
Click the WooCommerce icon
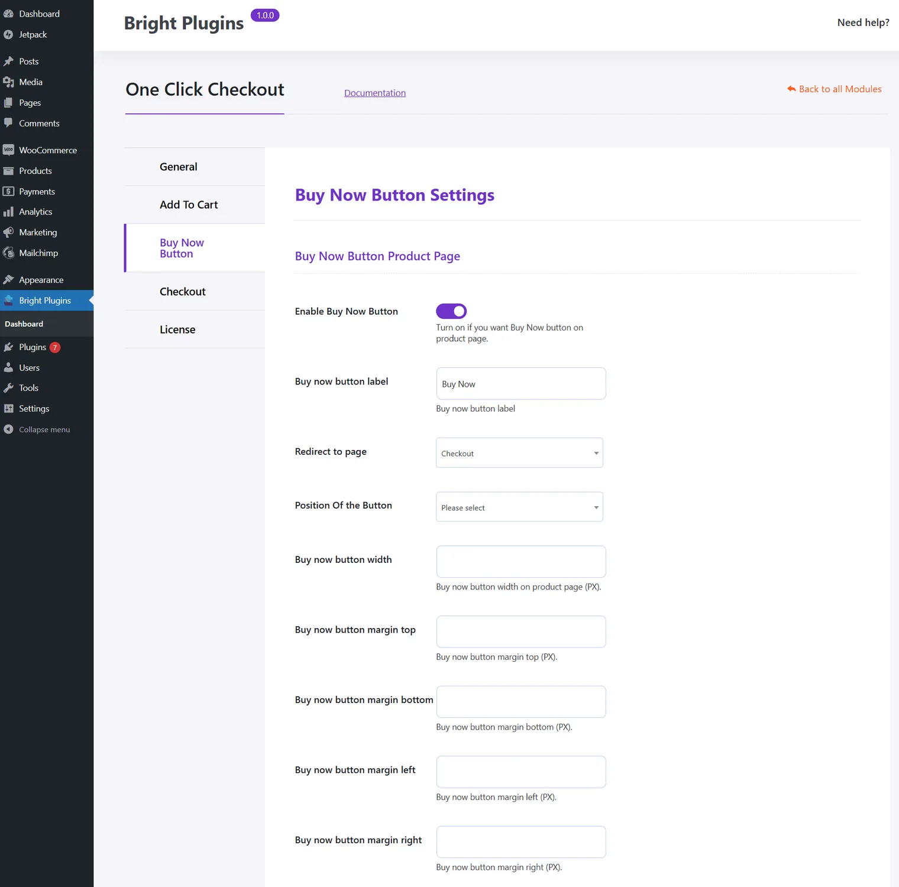tap(8, 150)
